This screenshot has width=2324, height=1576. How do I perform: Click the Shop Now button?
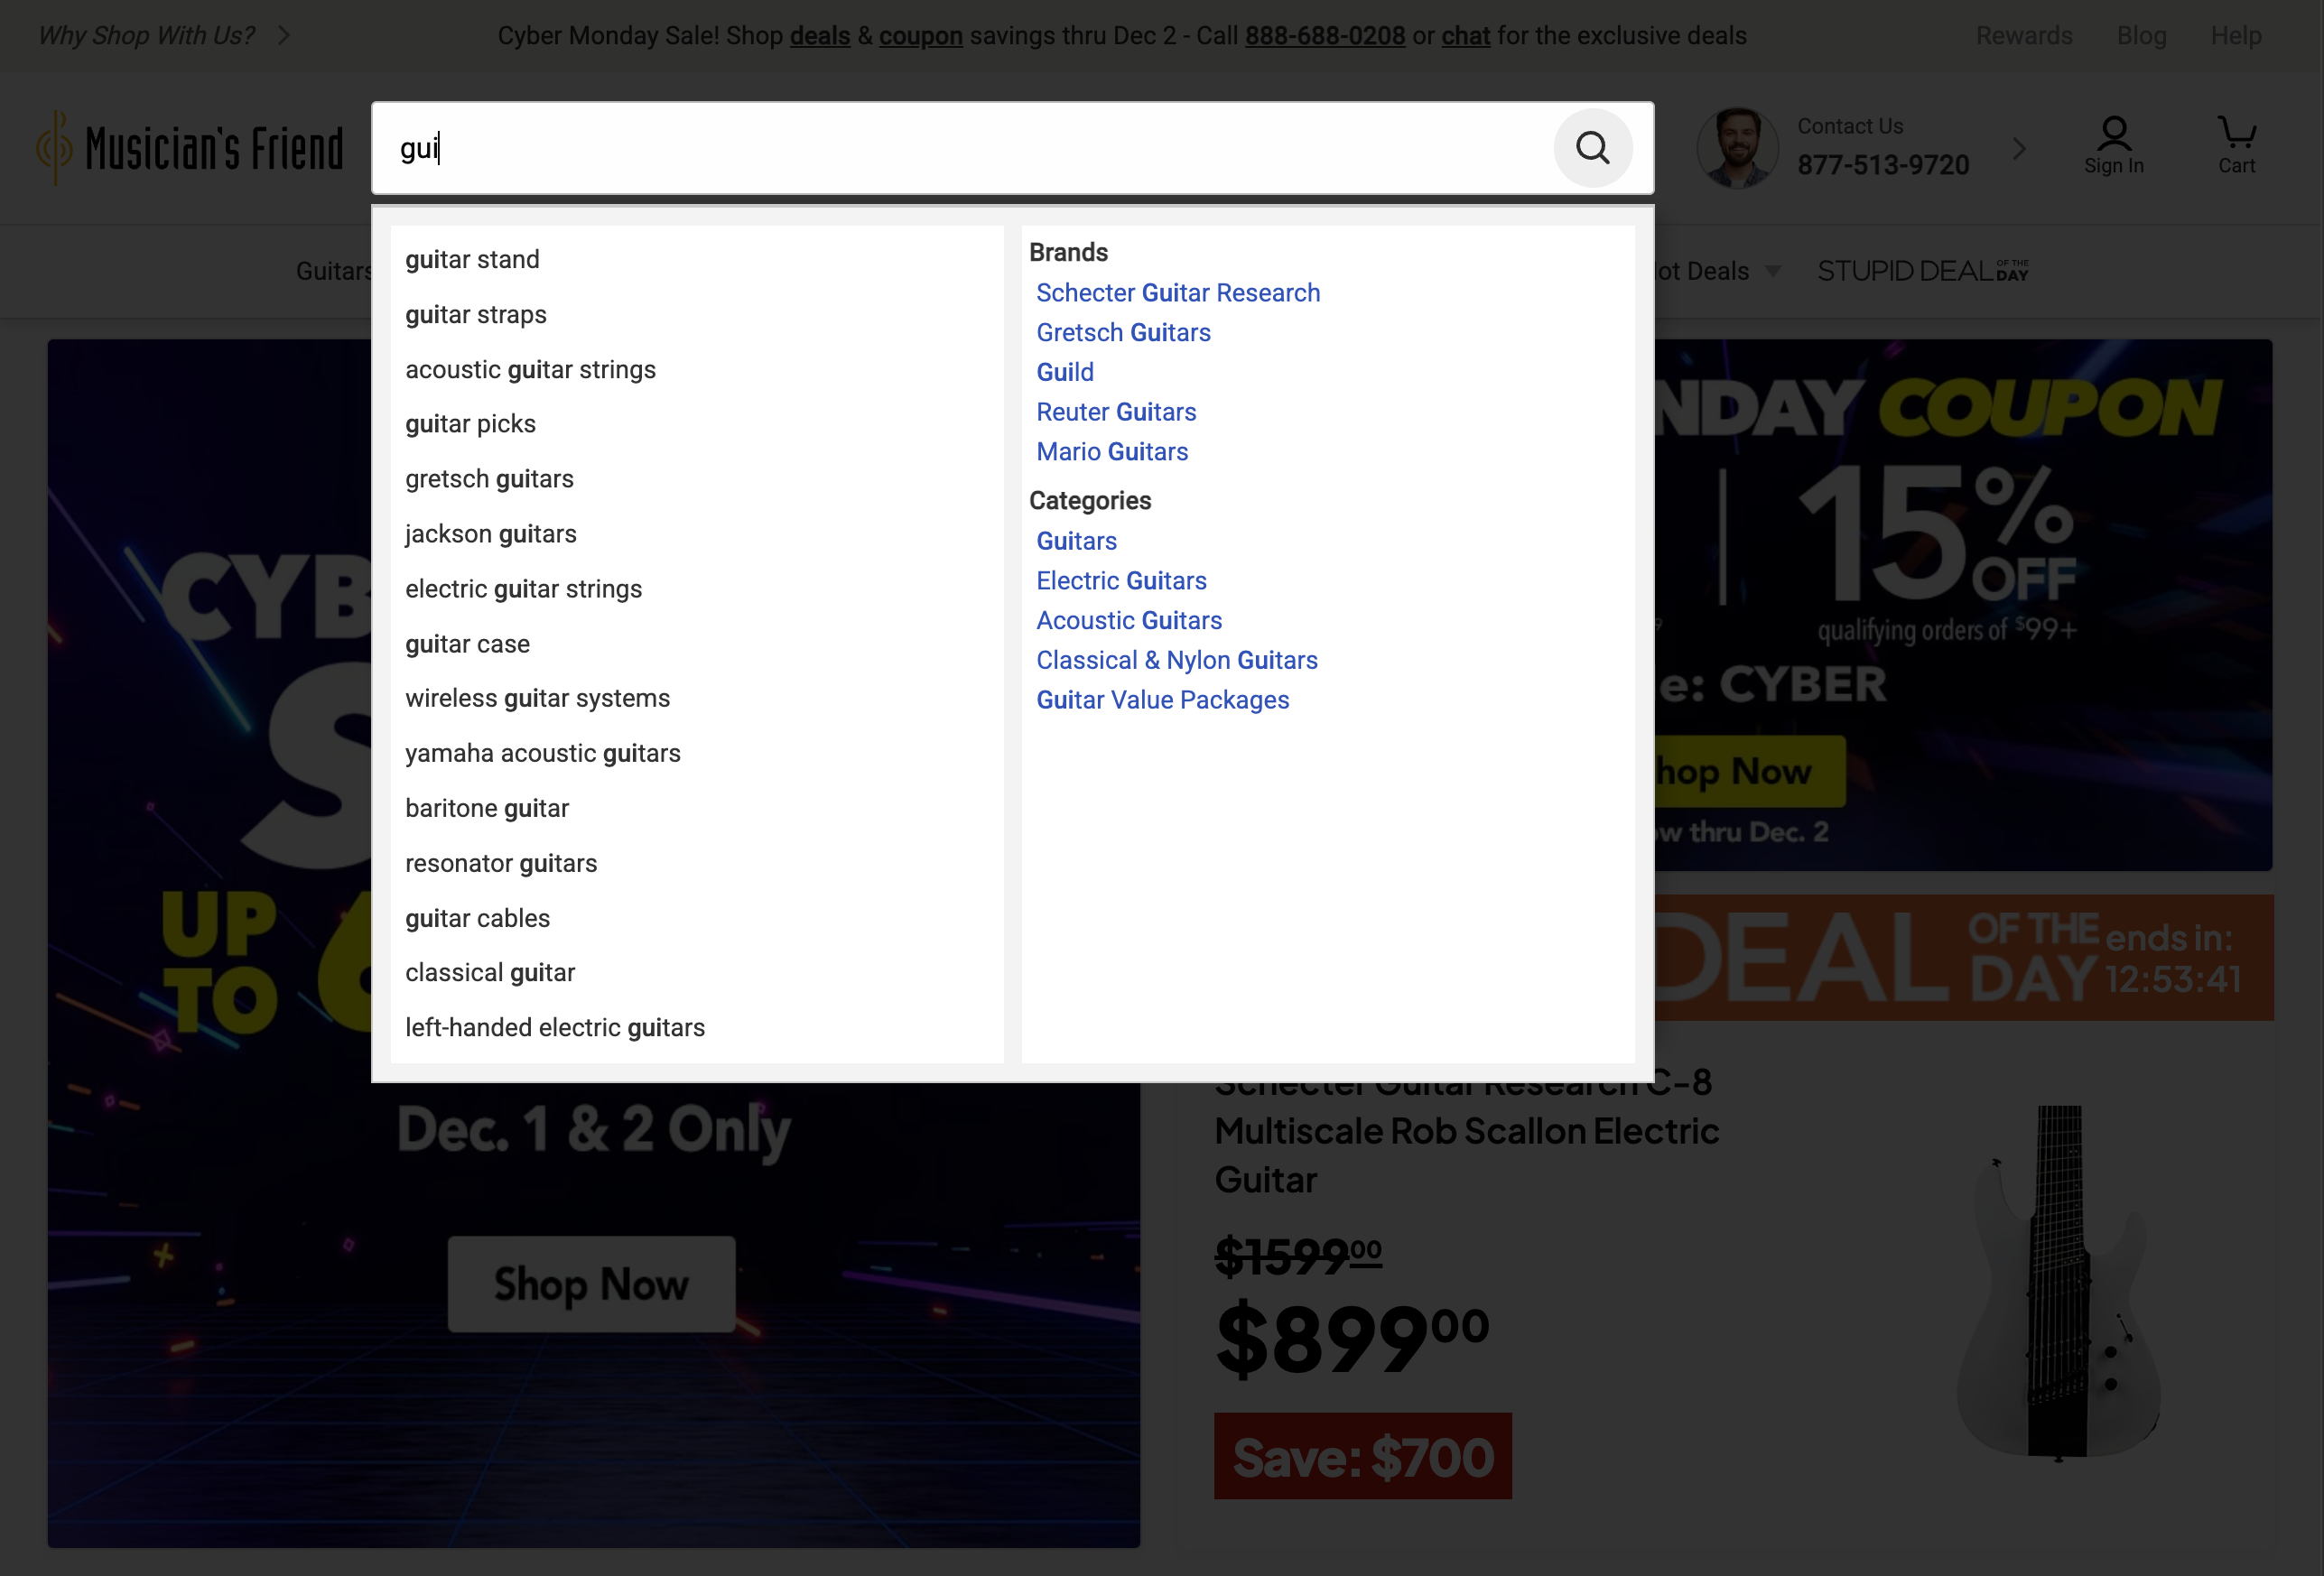coord(591,1284)
